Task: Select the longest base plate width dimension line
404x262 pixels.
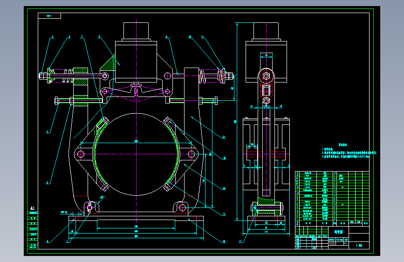Action: (x=136, y=238)
